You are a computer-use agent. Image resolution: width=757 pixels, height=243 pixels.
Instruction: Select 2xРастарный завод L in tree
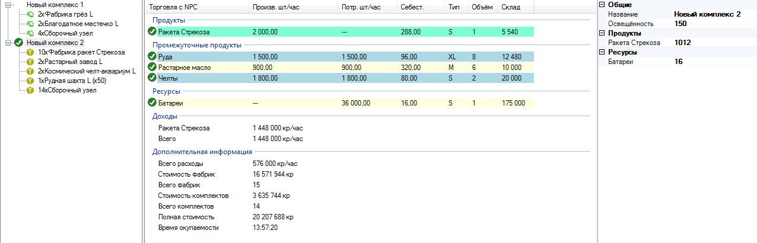coord(70,62)
